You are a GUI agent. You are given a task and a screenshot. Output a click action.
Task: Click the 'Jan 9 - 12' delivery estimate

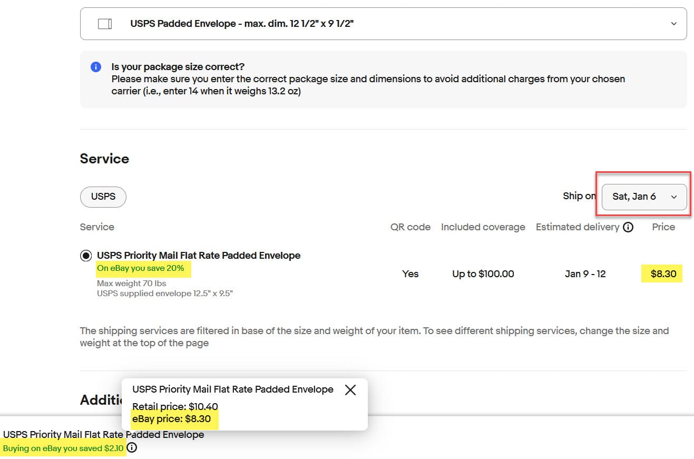point(585,274)
